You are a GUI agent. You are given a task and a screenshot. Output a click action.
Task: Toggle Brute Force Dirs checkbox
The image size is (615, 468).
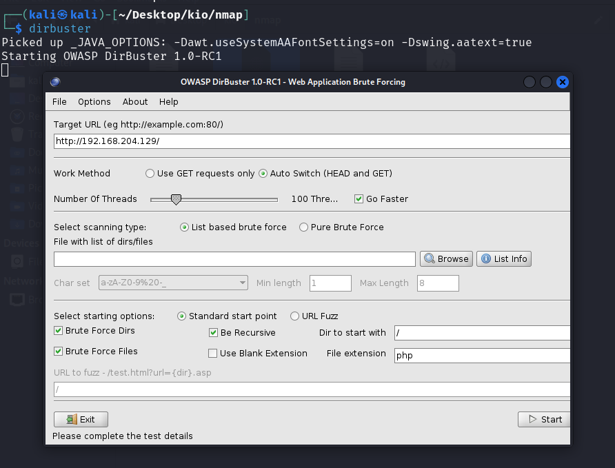(x=58, y=330)
